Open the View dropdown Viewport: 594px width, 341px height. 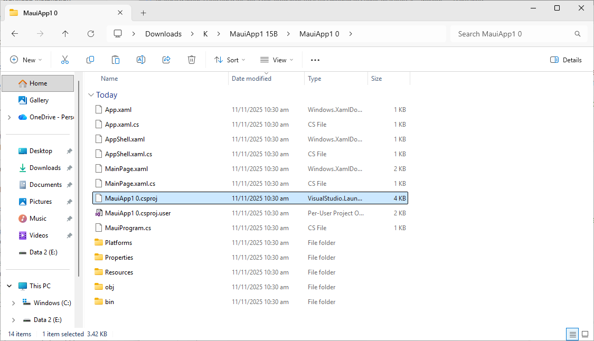click(x=277, y=60)
